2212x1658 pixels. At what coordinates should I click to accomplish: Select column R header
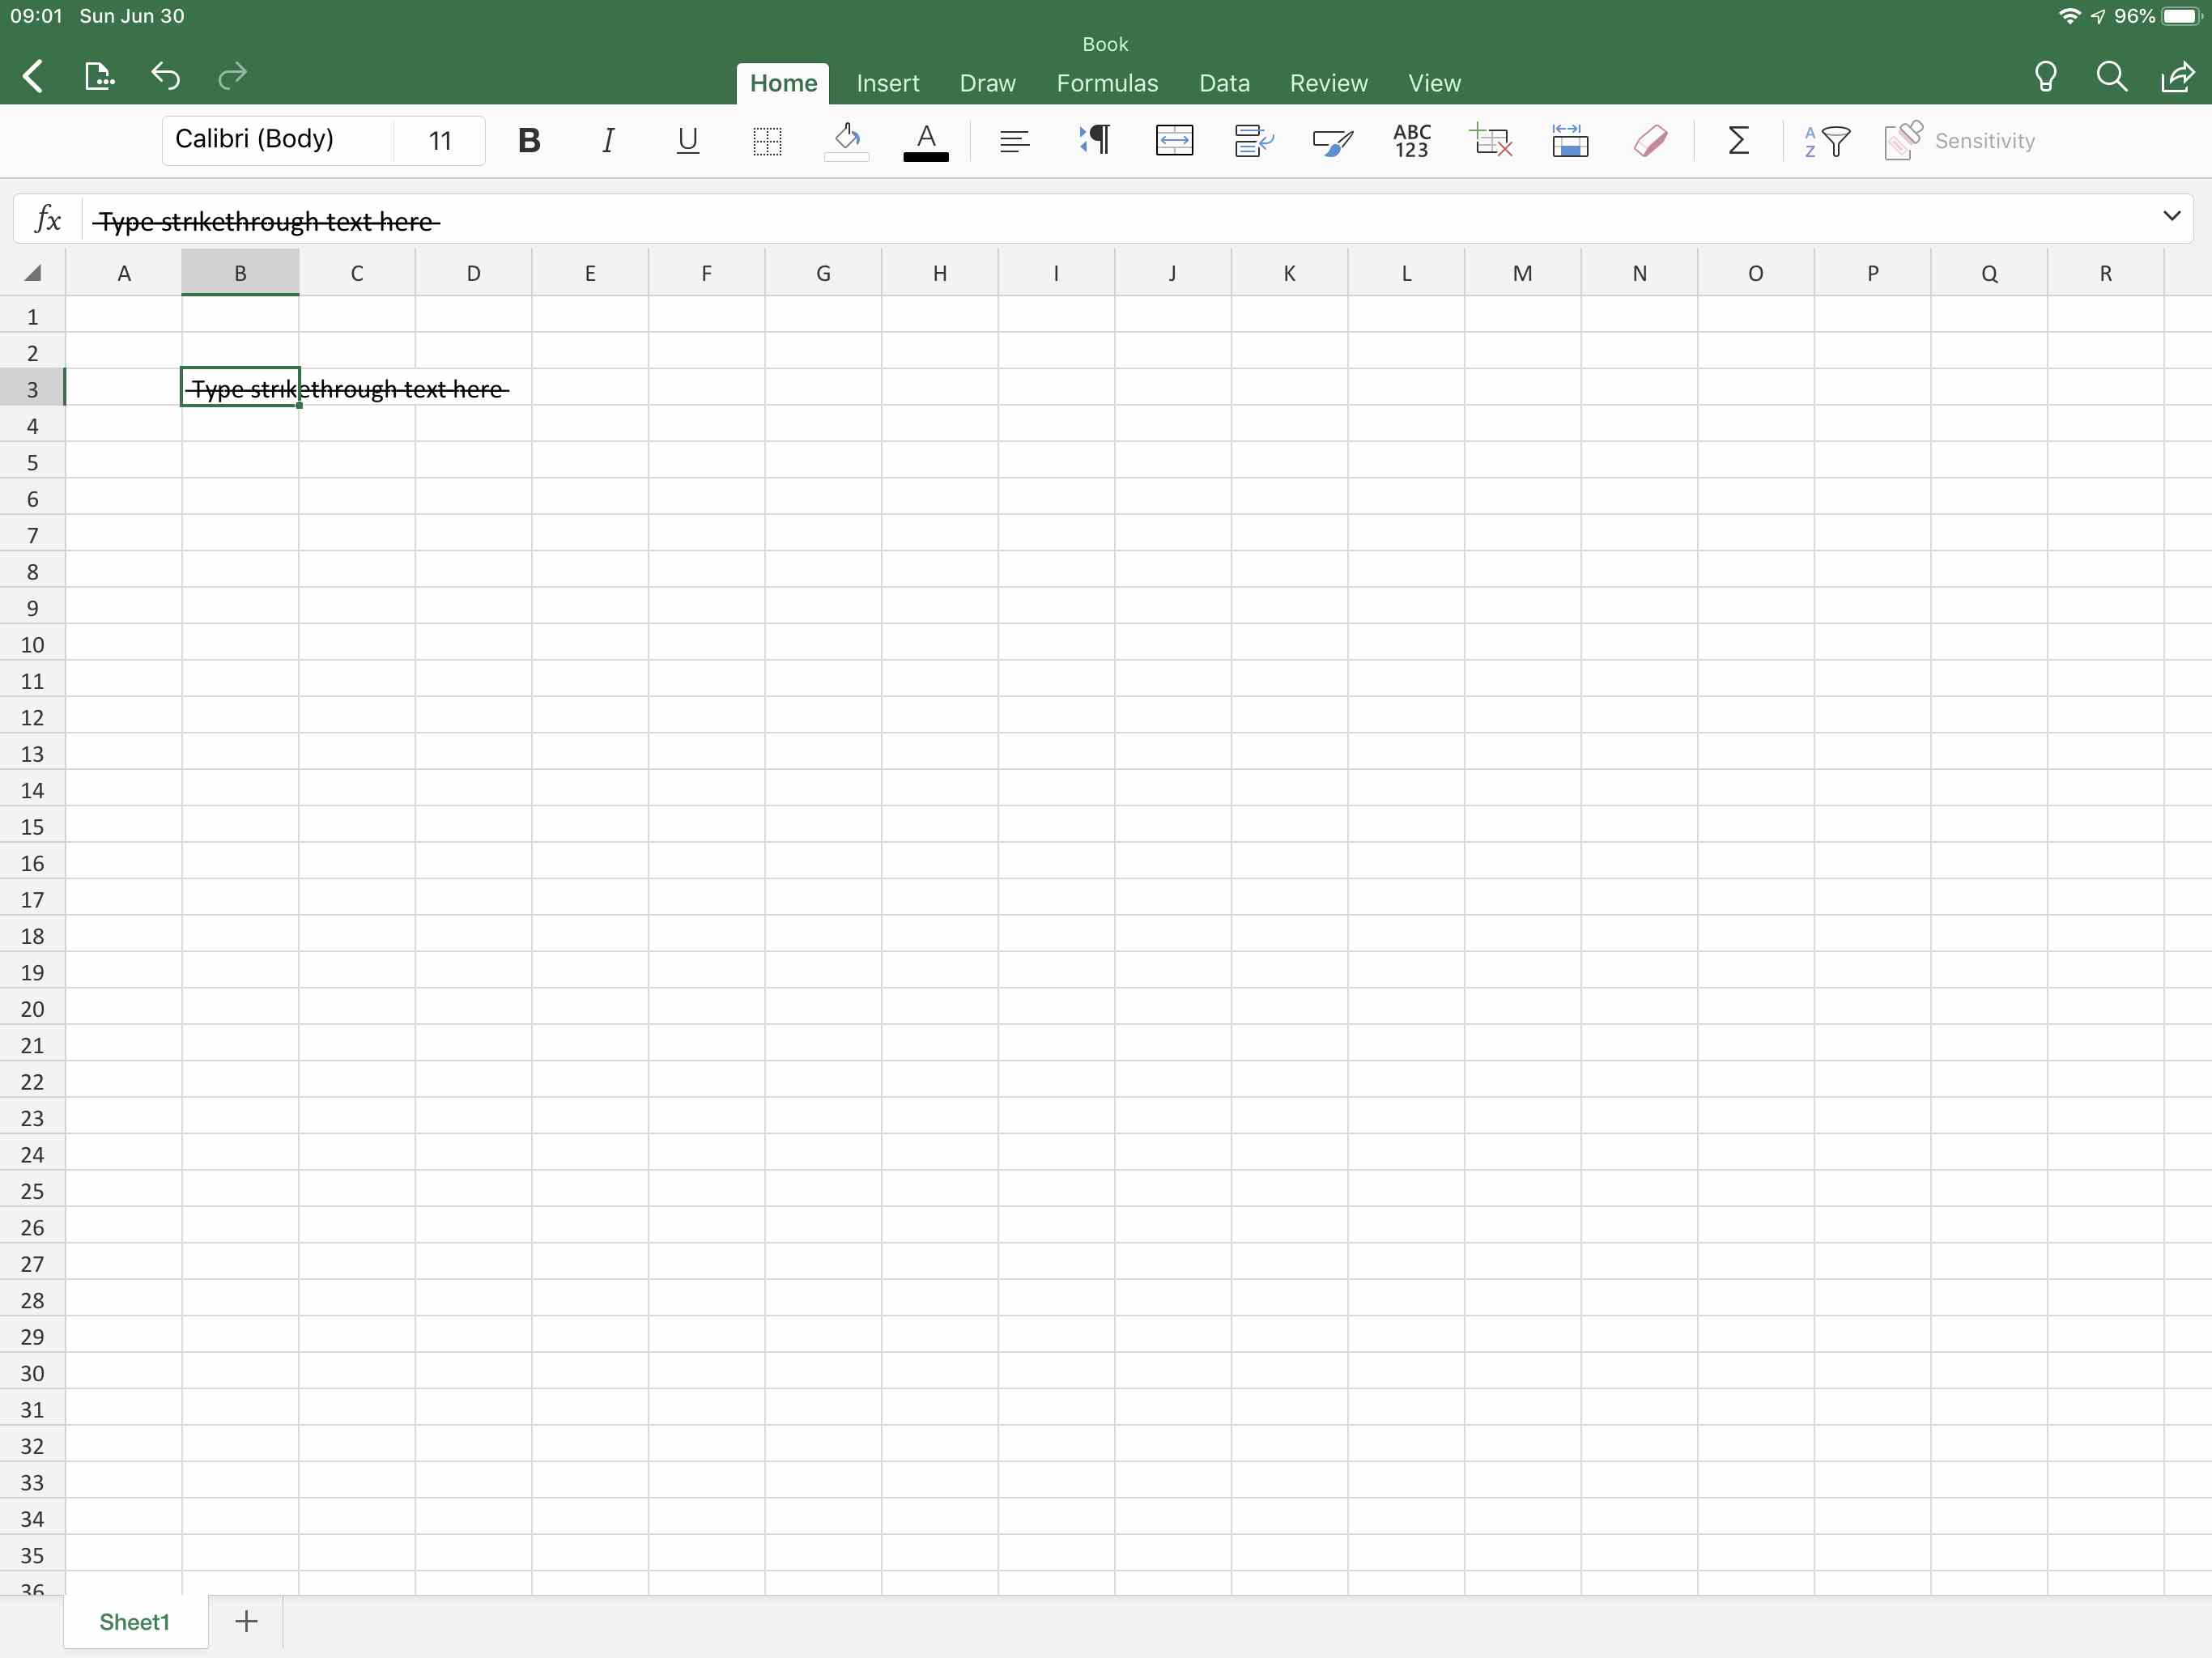pyautogui.click(x=2106, y=273)
